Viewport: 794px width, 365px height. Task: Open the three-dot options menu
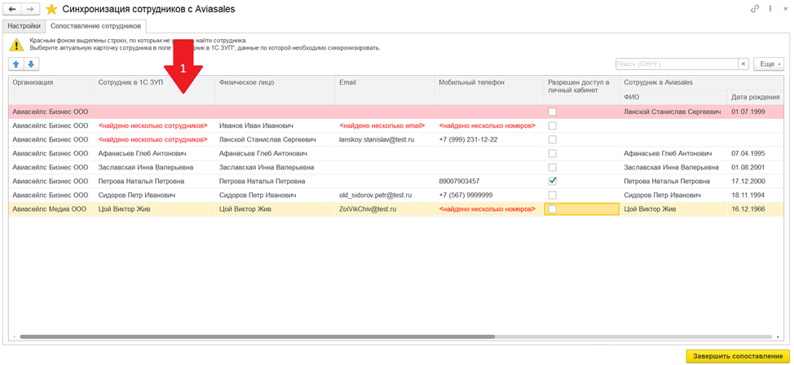coord(769,8)
